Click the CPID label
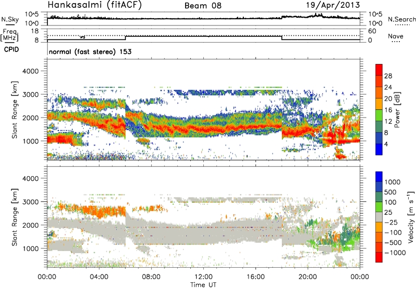The image size is (416, 288). pyautogui.click(x=11, y=49)
